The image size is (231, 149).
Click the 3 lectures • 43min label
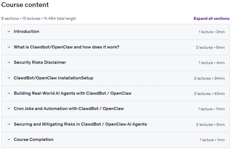tap(209, 94)
